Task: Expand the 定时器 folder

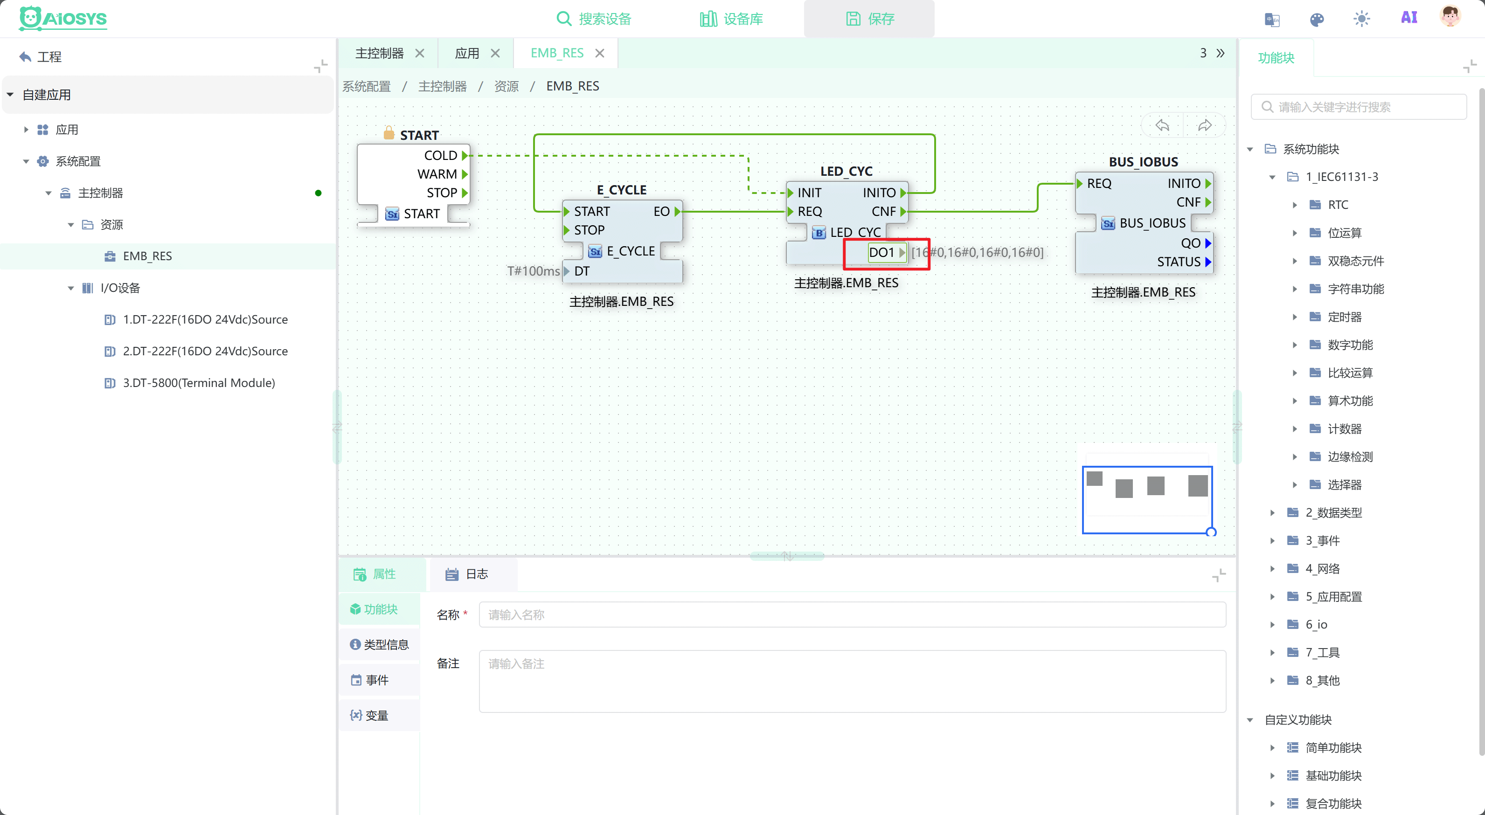Action: tap(1295, 317)
